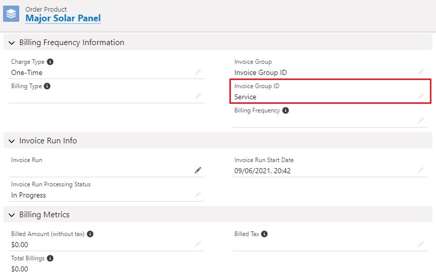Click the Invoice Run Start Date edit pencil
Viewport: 436px width, 275px height.
click(x=421, y=170)
